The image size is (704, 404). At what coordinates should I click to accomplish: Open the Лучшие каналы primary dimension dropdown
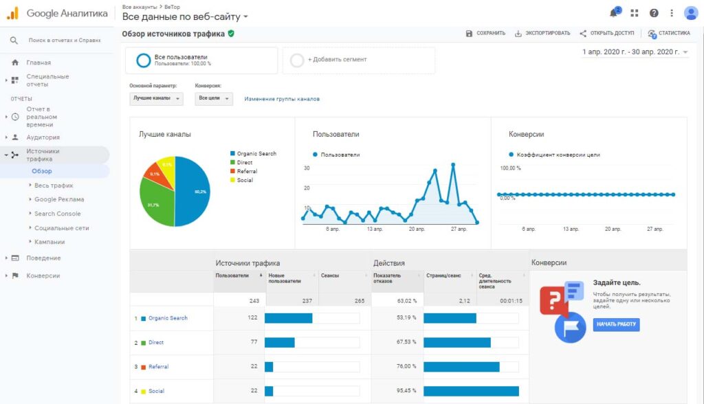[x=156, y=98]
